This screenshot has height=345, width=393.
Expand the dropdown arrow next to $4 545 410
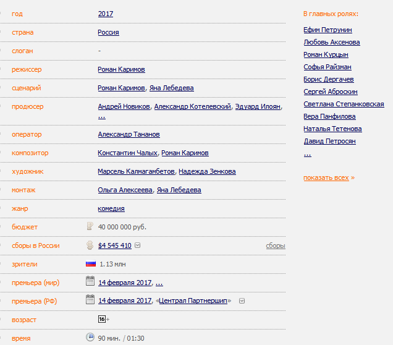[138, 245]
